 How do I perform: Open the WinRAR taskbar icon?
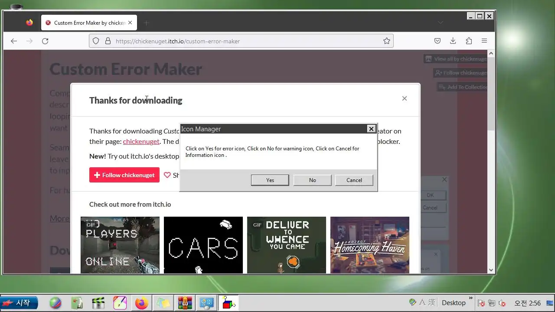(x=185, y=303)
